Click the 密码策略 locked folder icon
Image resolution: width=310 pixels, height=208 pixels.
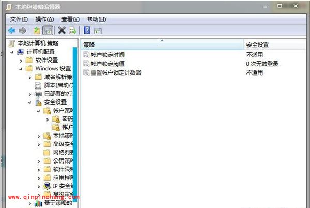pyautogui.click(x=56, y=119)
